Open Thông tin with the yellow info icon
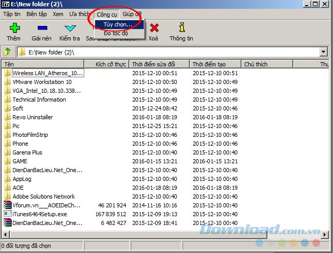The width and height of the screenshot is (333, 253). click(x=181, y=28)
